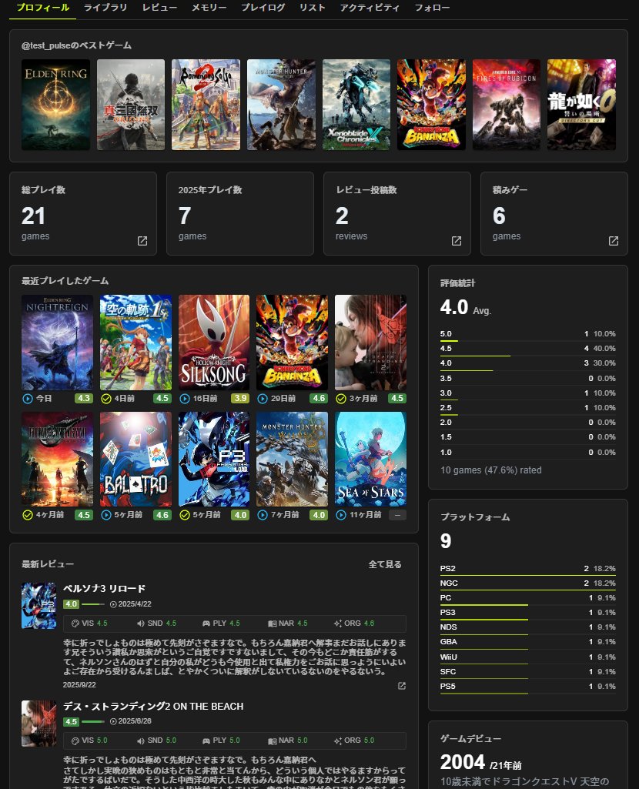Viewport: 639px width, 789px height.
Task: Click 4.3 rating badge under Nightreign
Action: coord(83,399)
